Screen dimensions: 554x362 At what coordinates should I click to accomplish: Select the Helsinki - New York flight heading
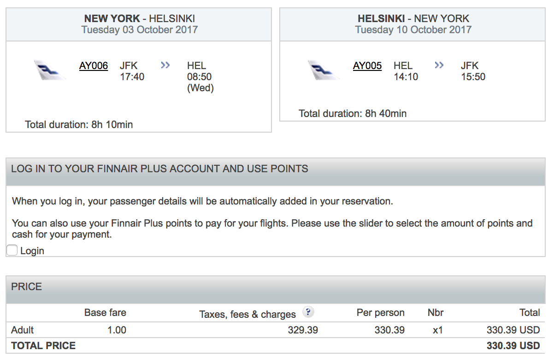(x=413, y=19)
